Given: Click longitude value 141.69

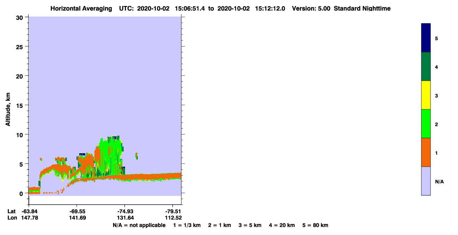Looking at the screenshot, I should point(77,218).
